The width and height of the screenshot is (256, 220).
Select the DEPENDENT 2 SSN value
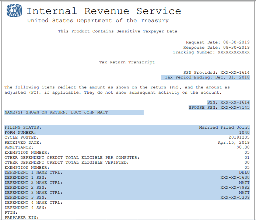[x=235, y=188]
